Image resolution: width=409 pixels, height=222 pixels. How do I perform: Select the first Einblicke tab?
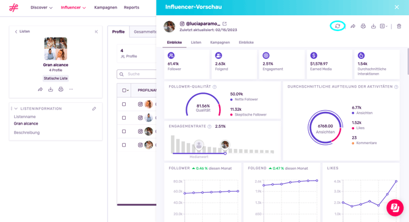(x=175, y=43)
